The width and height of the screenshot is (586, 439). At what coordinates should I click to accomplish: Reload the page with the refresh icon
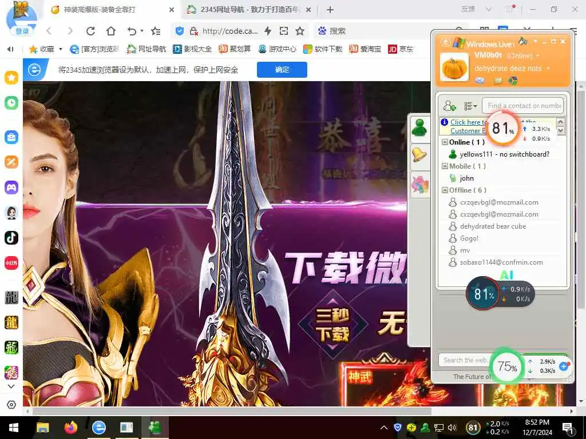90,31
